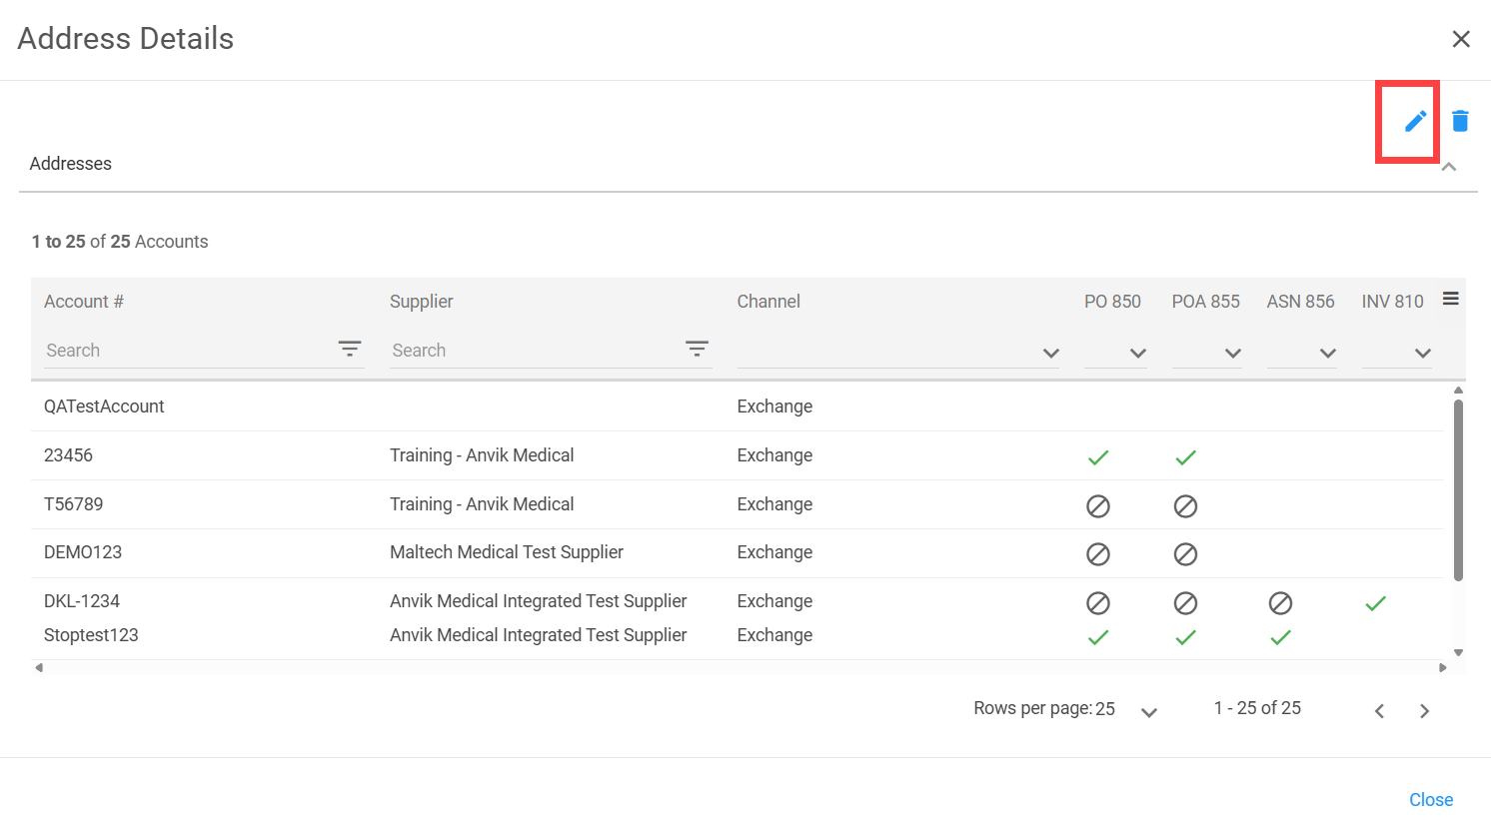1491x826 pixels.
Task: Open the PO 850 filter dropdown
Action: (1137, 353)
